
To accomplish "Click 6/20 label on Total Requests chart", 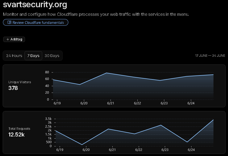I will 86,150.
